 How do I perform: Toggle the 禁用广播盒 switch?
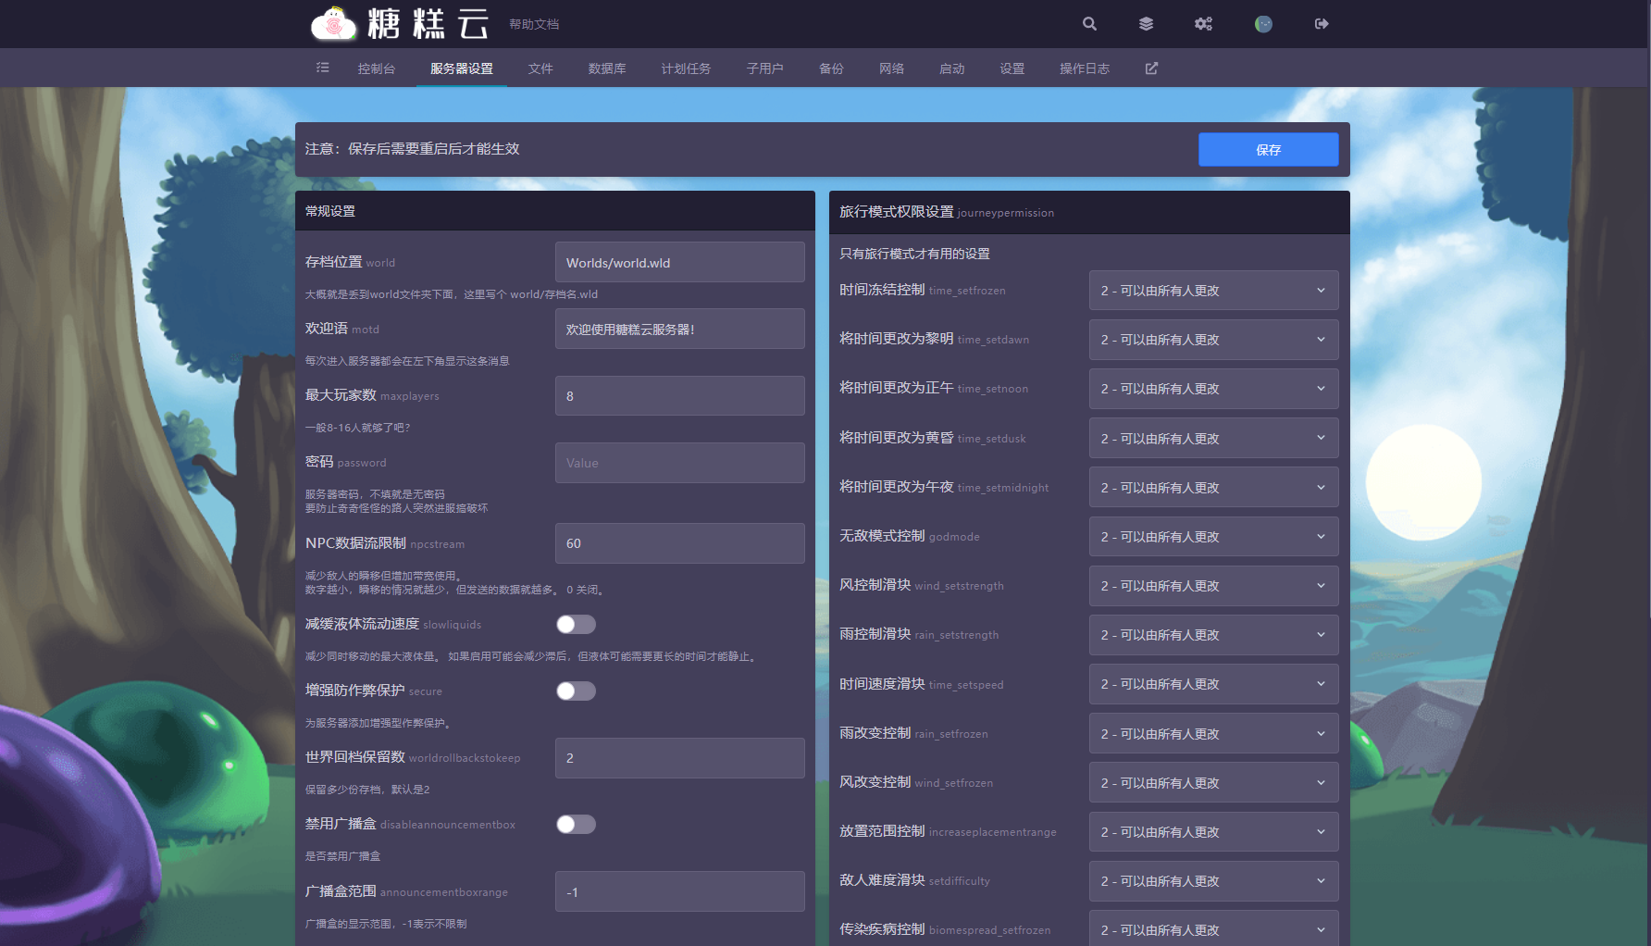pos(576,825)
